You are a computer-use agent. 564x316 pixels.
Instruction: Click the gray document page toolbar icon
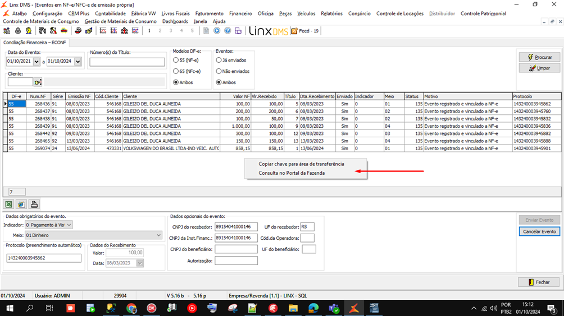pyautogui.click(x=206, y=31)
